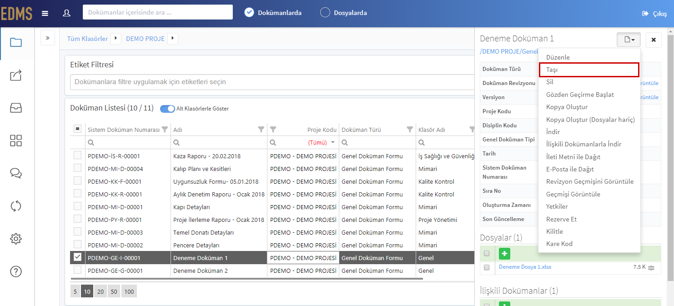
Task: Close the Deneme Doküman 1 detail panel
Action: coord(654,40)
